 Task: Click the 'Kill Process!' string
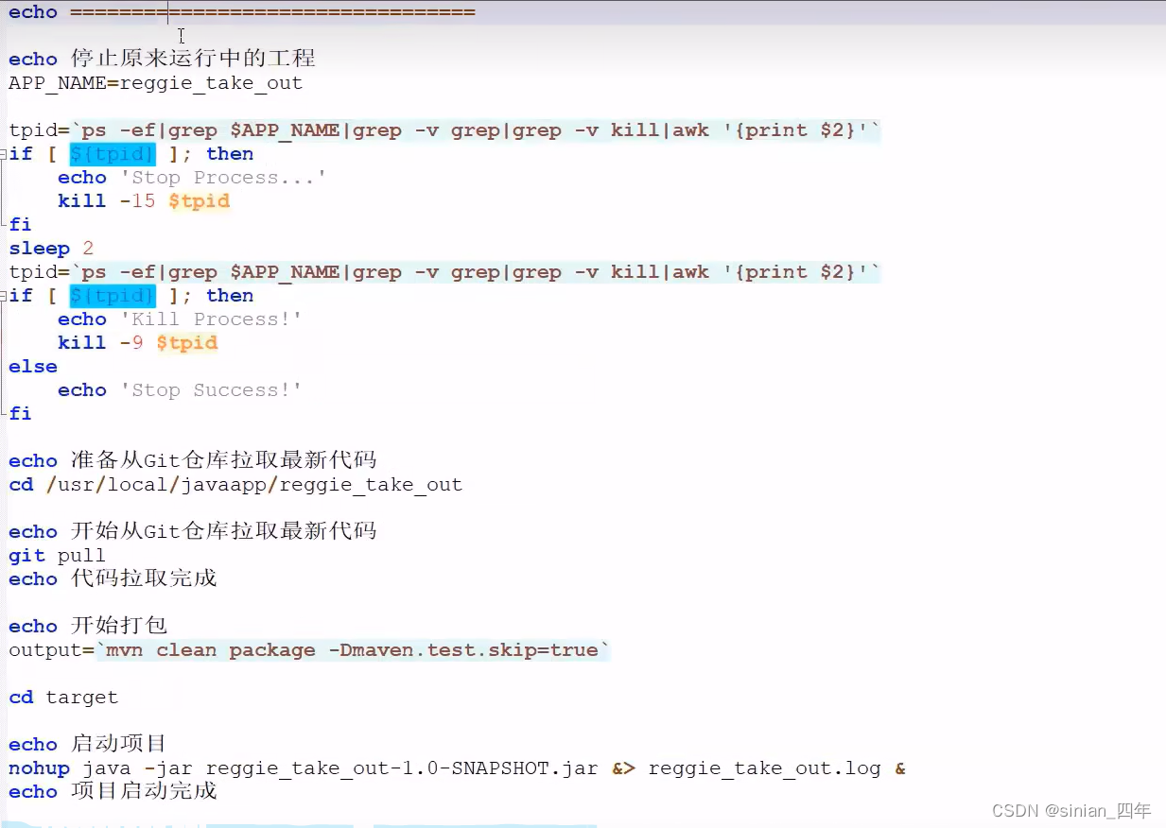click(211, 319)
